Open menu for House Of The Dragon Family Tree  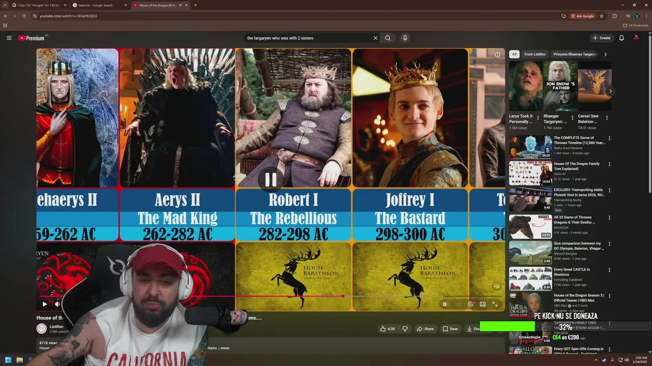(609, 164)
